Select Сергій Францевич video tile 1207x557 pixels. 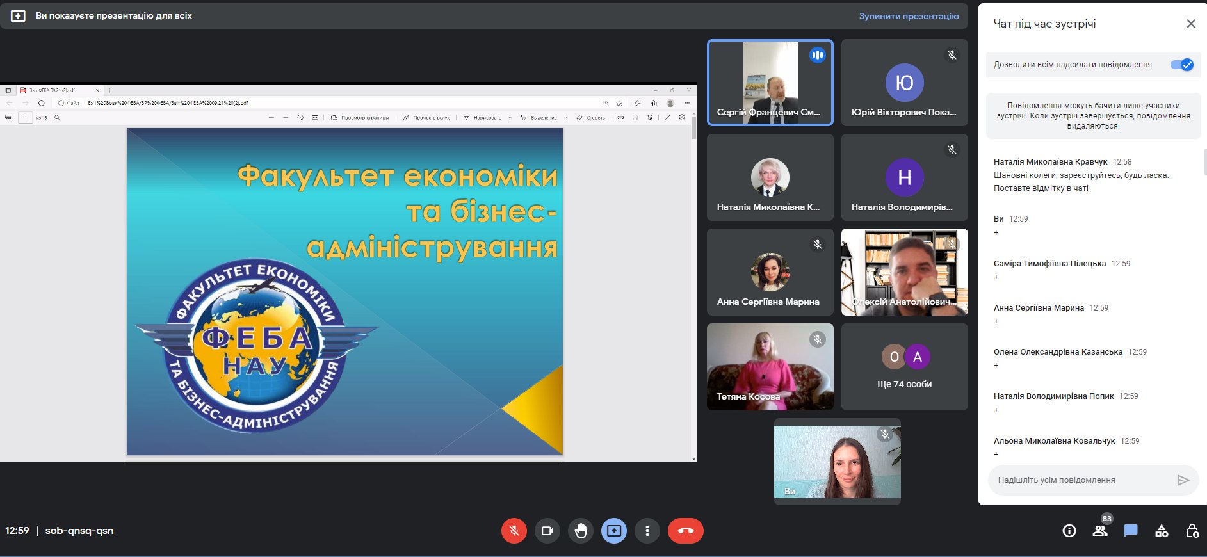point(770,83)
